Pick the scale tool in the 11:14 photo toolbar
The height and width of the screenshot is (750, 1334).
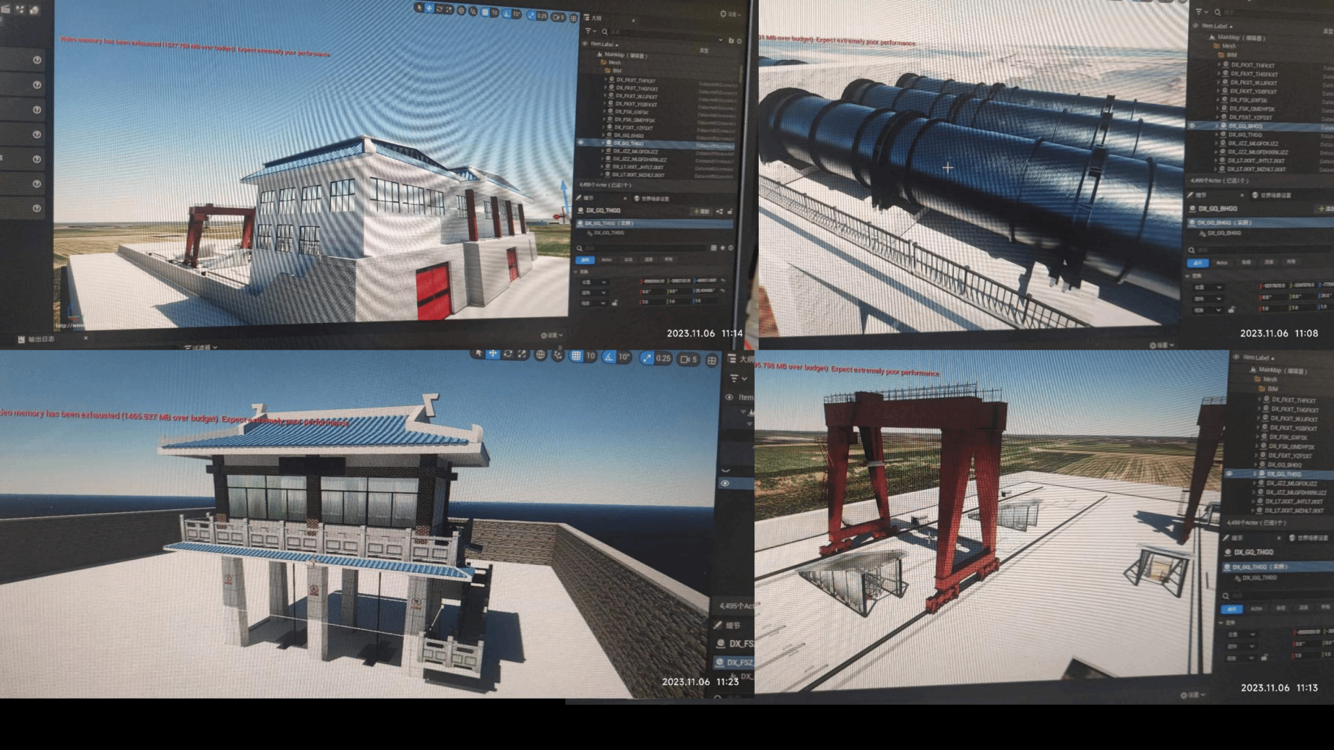coord(449,9)
